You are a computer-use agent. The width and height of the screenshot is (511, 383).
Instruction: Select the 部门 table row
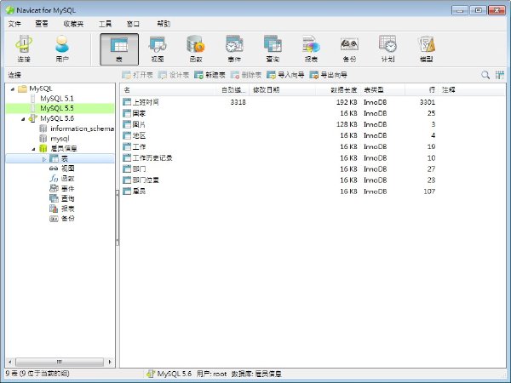point(313,169)
